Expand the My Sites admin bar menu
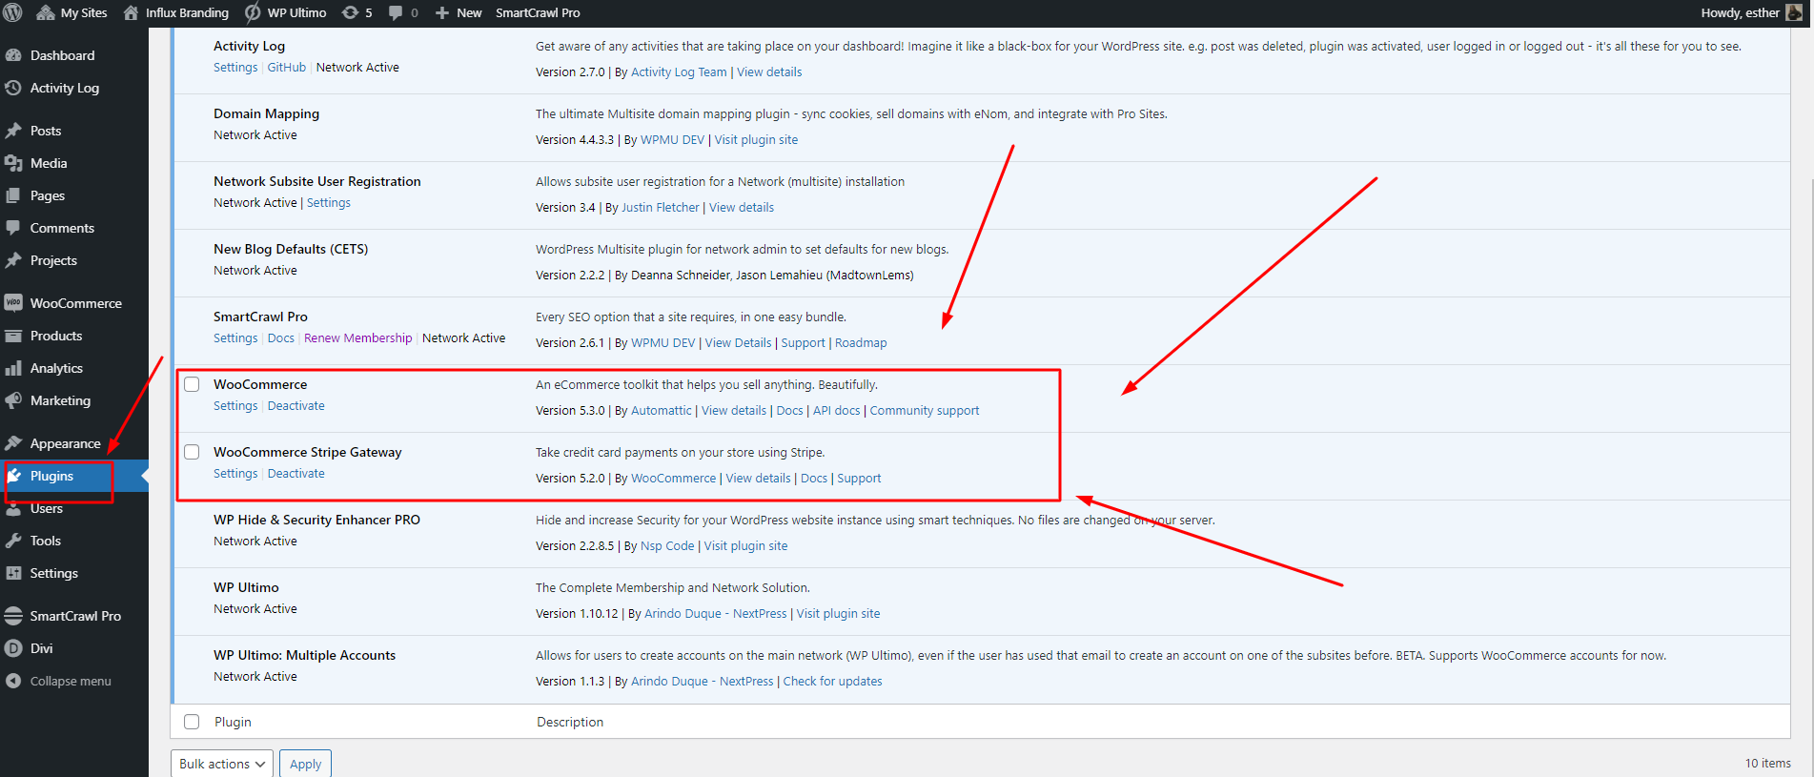The height and width of the screenshot is (777, 1814). 72,12
